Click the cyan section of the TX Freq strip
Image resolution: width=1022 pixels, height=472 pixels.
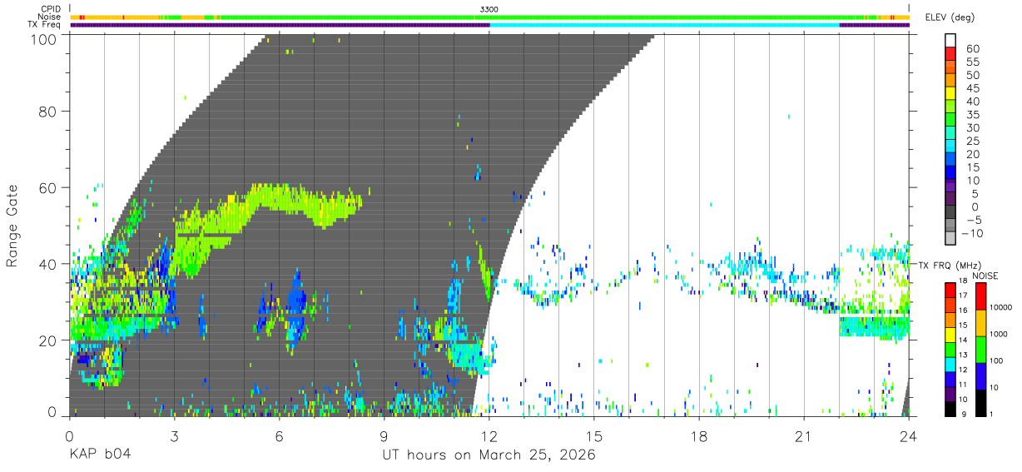(x=664, y=25)
